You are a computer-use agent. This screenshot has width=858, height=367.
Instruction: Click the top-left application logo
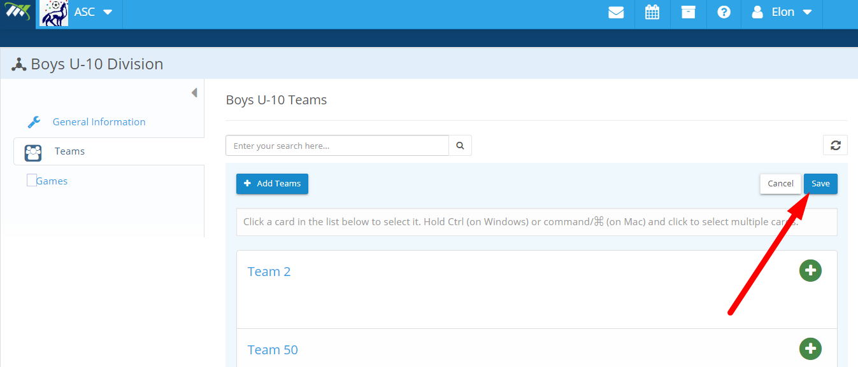[18, 13]
